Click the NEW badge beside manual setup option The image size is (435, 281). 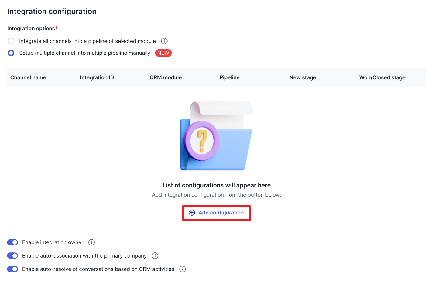(x=163, y=53)
